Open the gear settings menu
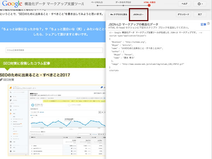This screenshot has width=212, height=159. tap(200, 4)
